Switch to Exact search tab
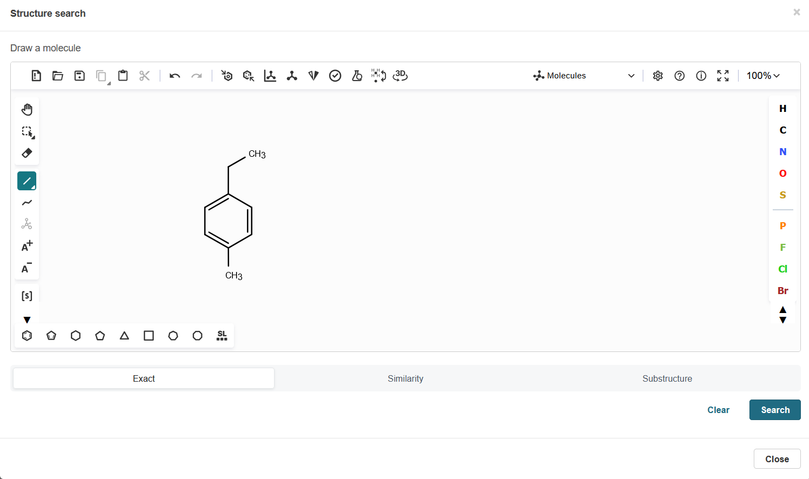This screenshot has width=809, height=479. click(x=144, y=378)
